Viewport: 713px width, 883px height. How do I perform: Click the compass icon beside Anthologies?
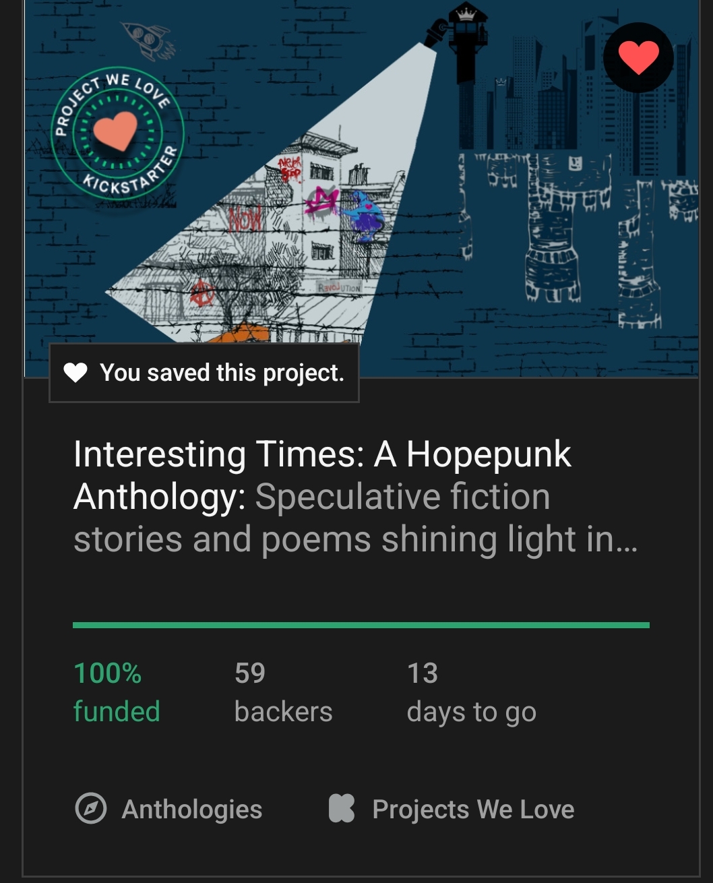coord(91,809)
